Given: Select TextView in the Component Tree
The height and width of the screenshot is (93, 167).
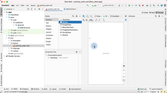Looking at the screenshot, I should [x=54, y=58].
